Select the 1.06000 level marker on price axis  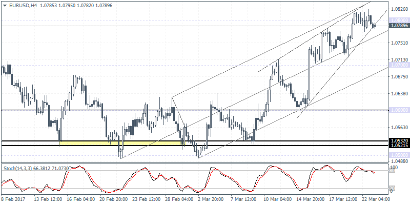(398, 110)
